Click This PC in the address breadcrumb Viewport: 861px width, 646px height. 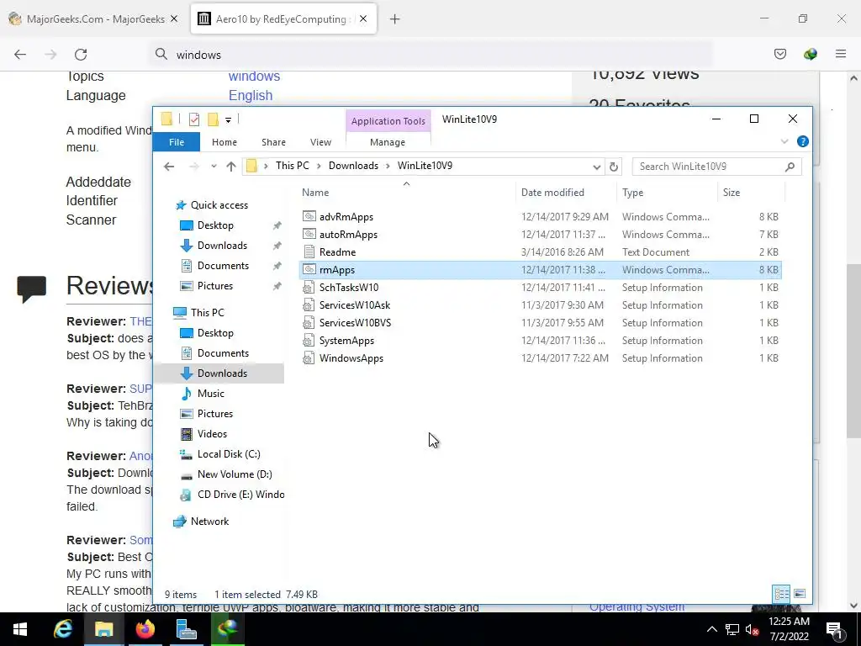click(292, 166)
